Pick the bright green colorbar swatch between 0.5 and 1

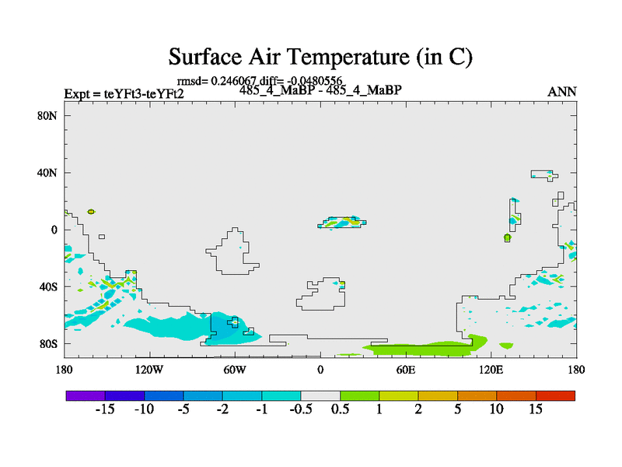pyautogui.click(x=359, y=395)
